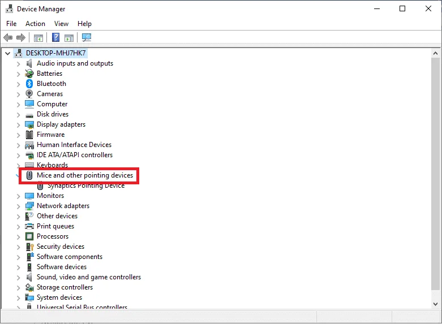The image size is (442, 324).
Task: Click the Software components icon
Action: tap(30, 257)
